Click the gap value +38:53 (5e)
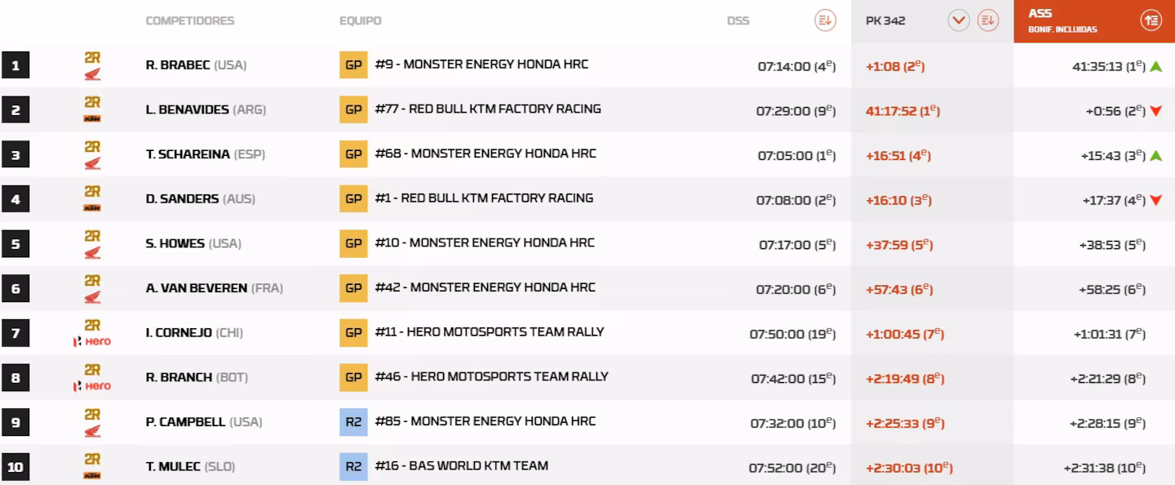The image size is (1175, 485). 1112,245
